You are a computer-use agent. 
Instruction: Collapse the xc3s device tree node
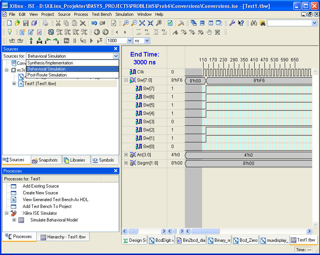[x=6, y=70]
